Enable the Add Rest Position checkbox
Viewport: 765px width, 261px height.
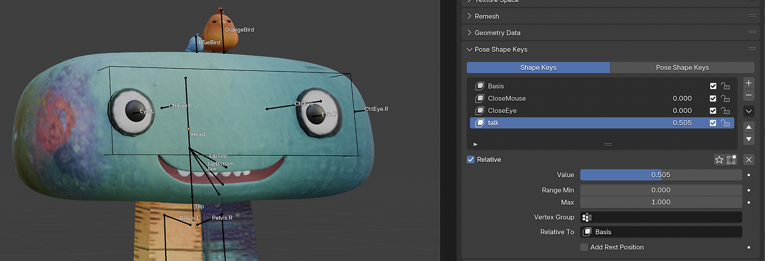(584, 247)
